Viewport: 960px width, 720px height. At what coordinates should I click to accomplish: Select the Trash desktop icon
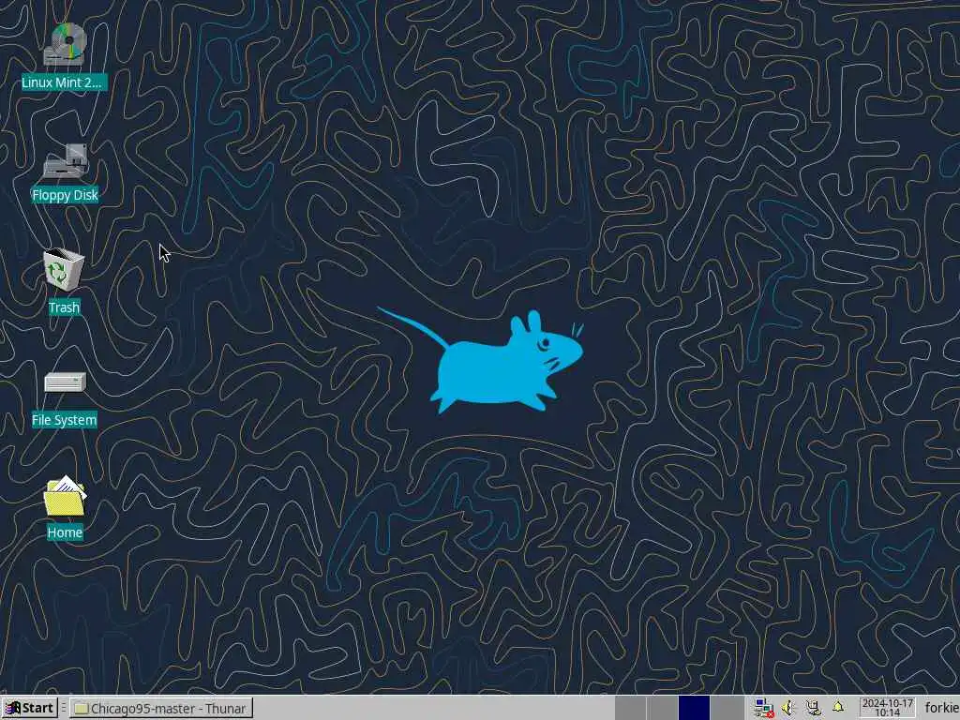[64, 269]
